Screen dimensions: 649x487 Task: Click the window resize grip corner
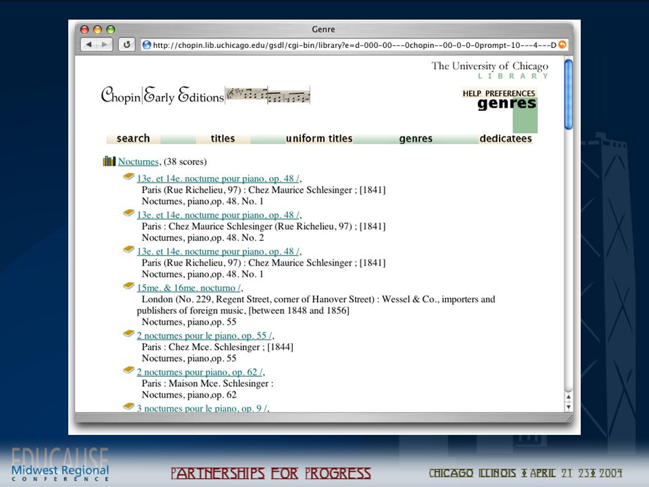569,418
